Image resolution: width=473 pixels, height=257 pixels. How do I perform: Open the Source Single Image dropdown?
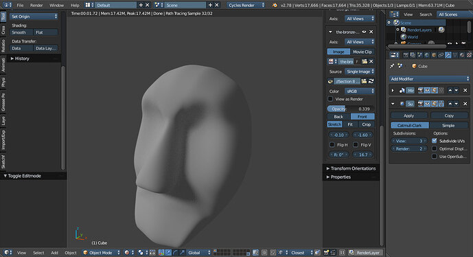(360, 71)
